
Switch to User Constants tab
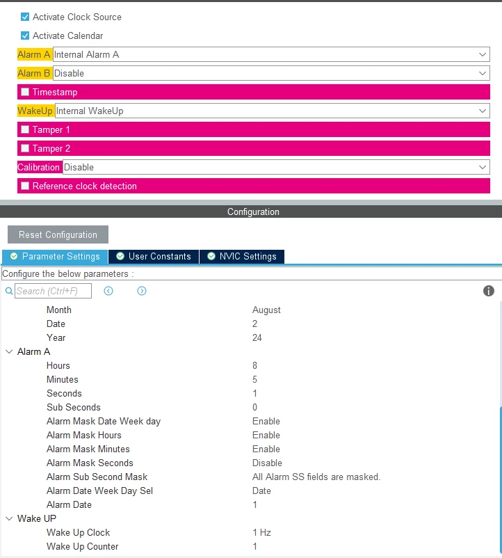pyautogui.click(x=154, y=257)
